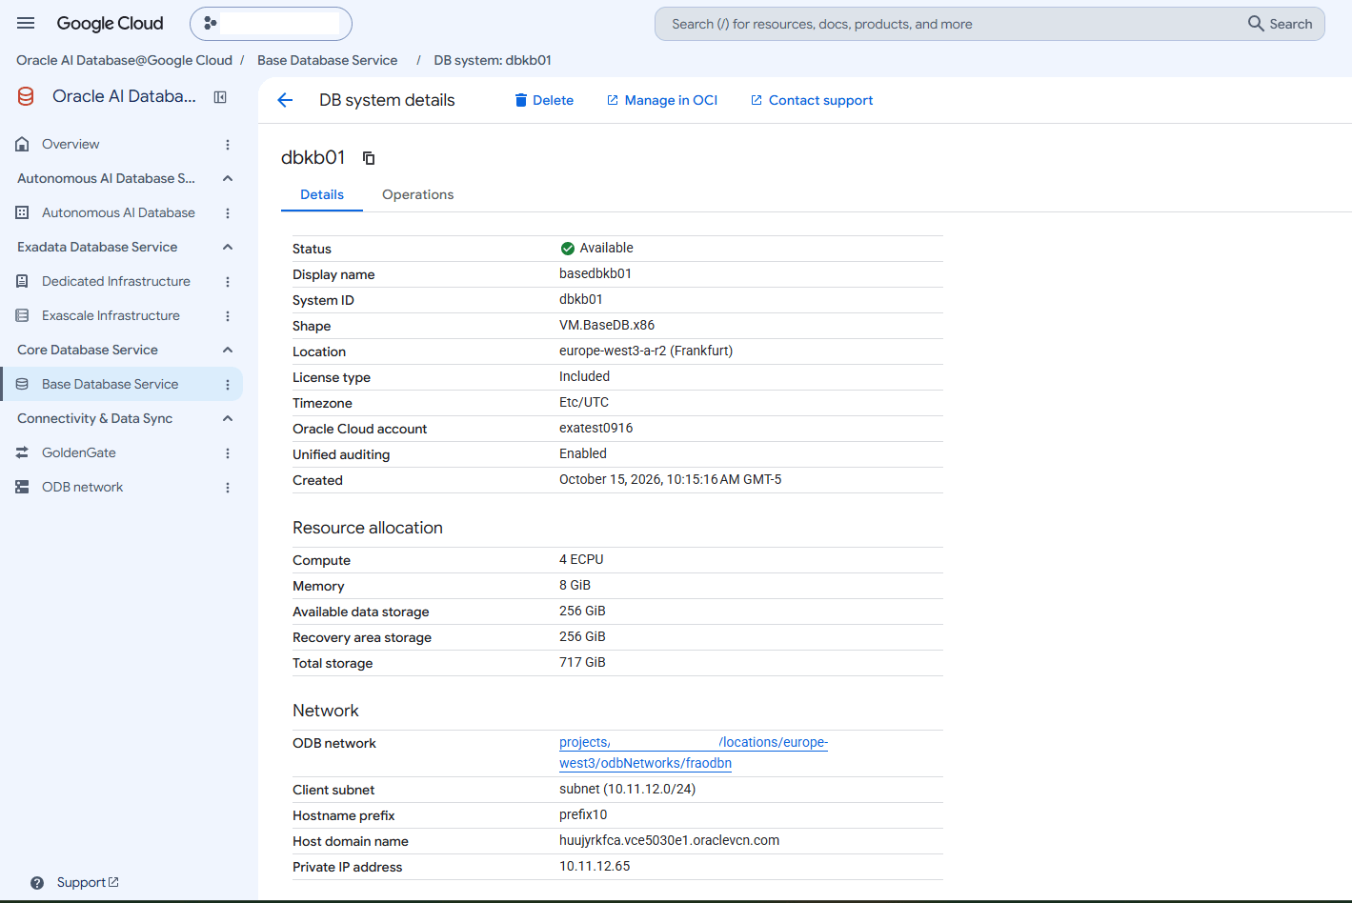Collapse Core Database Service section
The width and height of the screenshot is (1352, 903).
tap(228, 350)
